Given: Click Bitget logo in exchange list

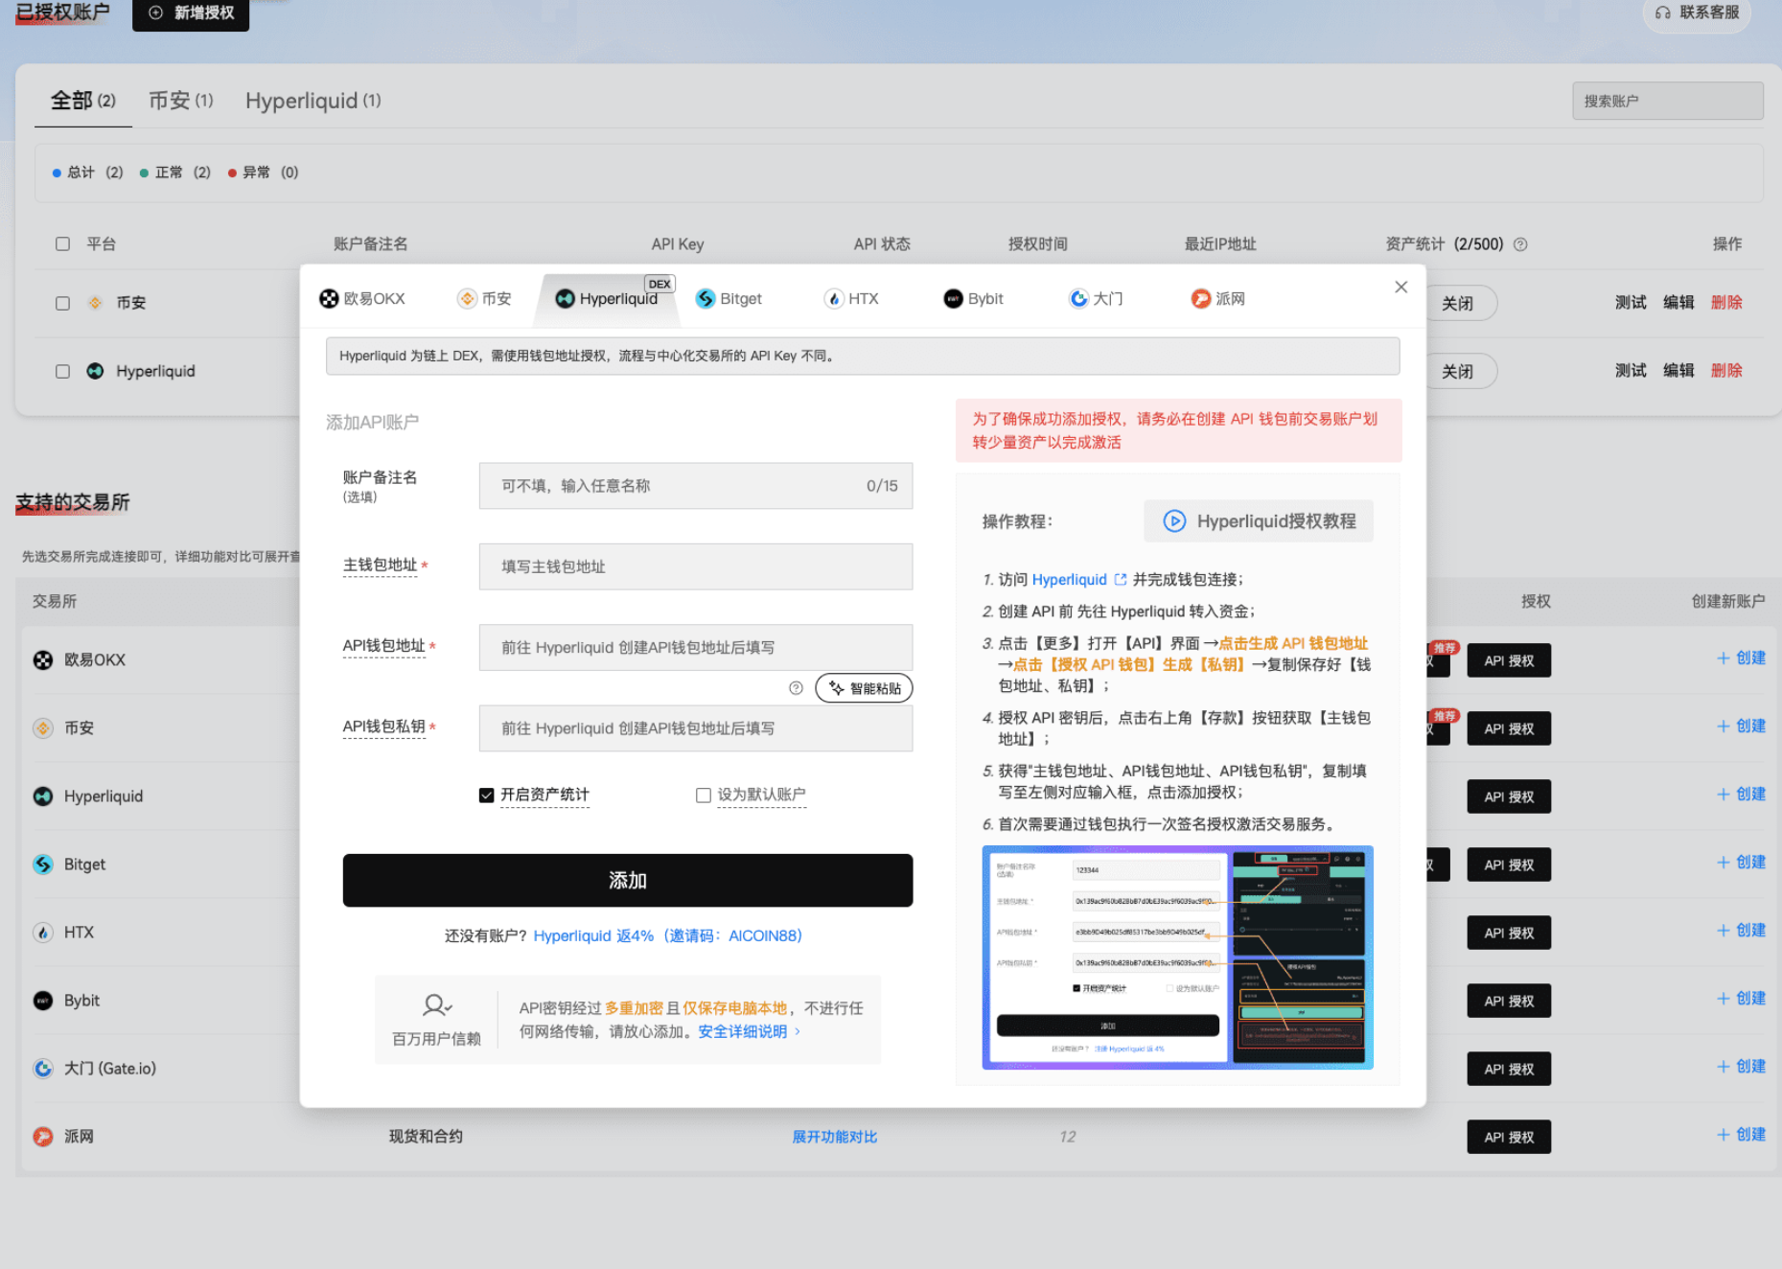Looking at the screenshot, I should coord(43,865).
